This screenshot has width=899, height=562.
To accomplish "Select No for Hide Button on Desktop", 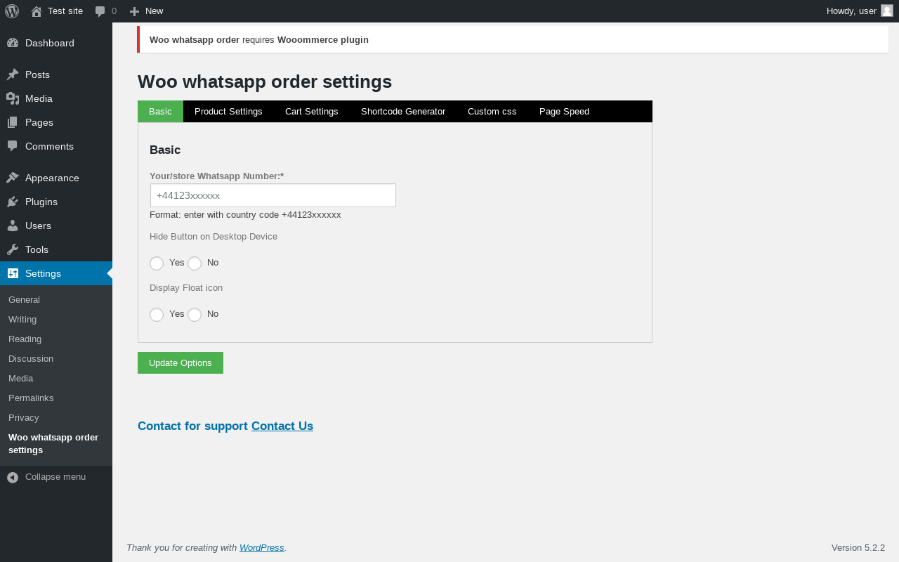I will tap(195, 263).
